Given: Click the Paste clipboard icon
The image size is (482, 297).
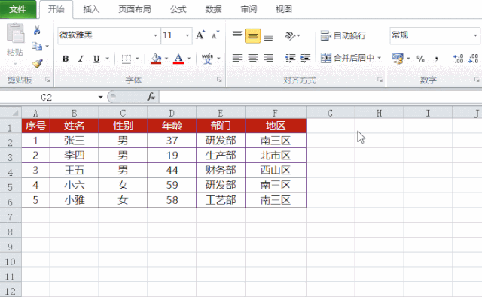Looking at the screenshot, I should pos(15,33).
